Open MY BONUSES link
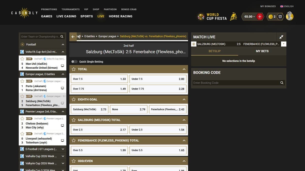The image size is (305, 171). (268, 6)
